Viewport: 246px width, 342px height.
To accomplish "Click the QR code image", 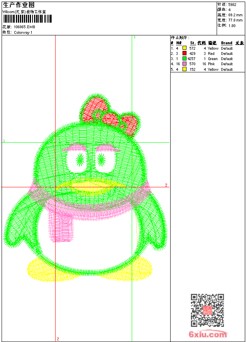I will (208, 310).
